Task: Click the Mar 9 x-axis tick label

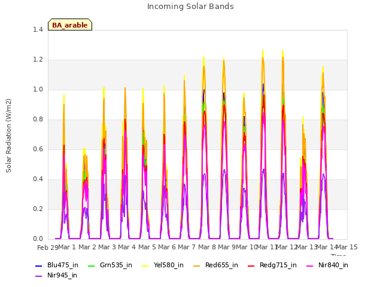Action: [227, 247]
